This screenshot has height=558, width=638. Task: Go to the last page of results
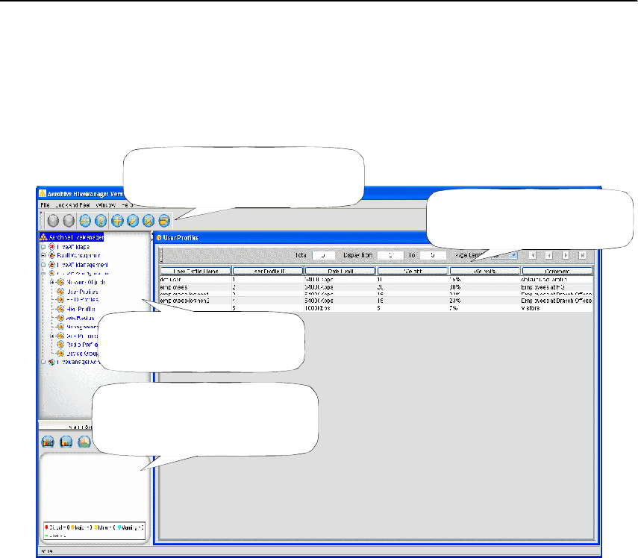tap(582, 255)
